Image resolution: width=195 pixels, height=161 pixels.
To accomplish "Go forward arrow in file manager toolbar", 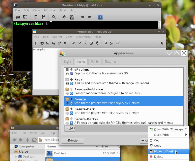I will pos(21,140).
